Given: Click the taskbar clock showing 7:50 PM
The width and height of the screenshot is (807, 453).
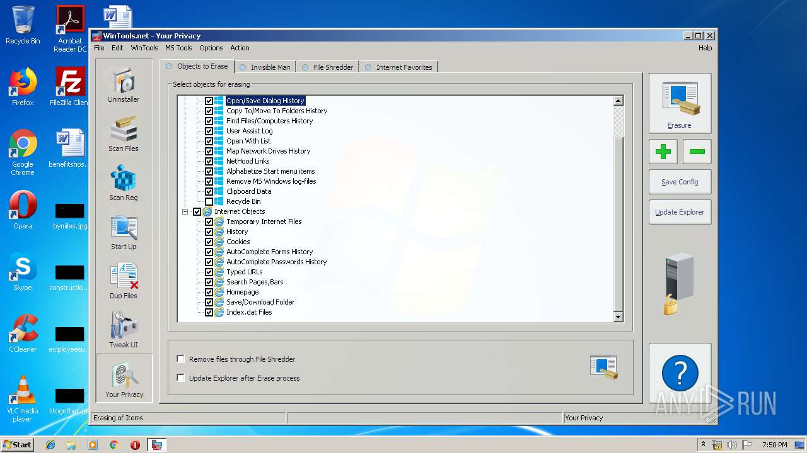Looking at the screenshot, I should click(775, 445).
